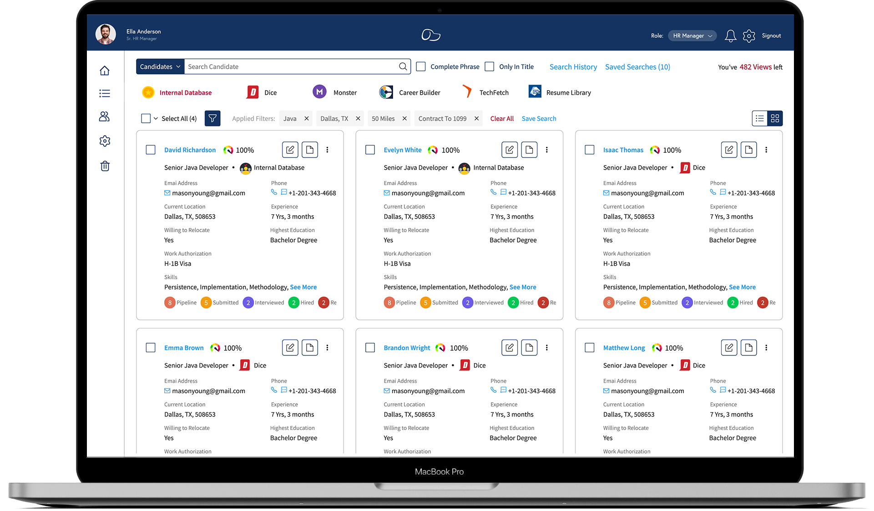Screen dimensions: 874x511
Task: Select the candidates sidebar icon
Action: [105, 117]
